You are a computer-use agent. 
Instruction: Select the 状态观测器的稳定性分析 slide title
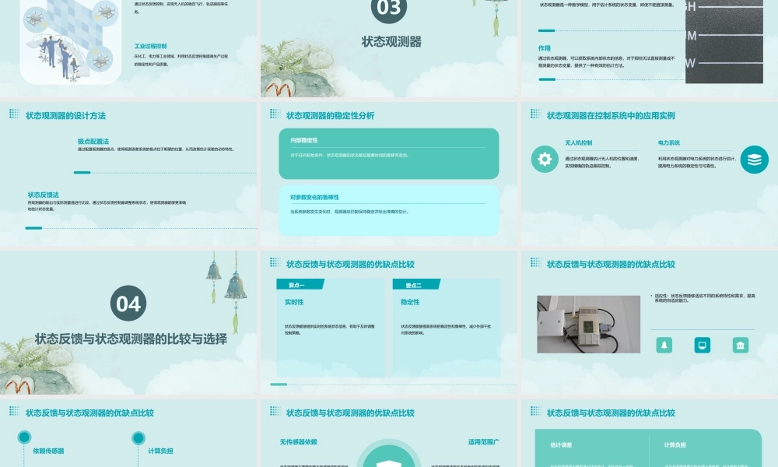coord(330,116)
